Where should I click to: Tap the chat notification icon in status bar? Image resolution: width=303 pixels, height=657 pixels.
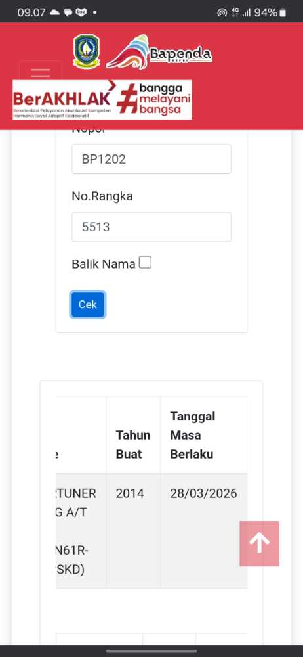[68, 12]
